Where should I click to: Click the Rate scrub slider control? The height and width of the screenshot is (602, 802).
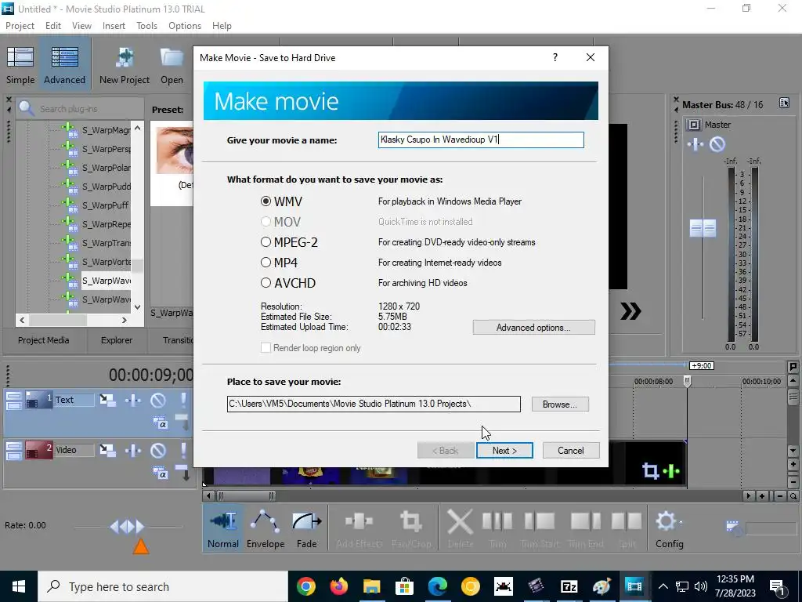pos(128,526)
